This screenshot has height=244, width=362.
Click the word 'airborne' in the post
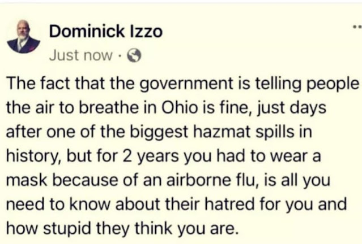[199, 180]
